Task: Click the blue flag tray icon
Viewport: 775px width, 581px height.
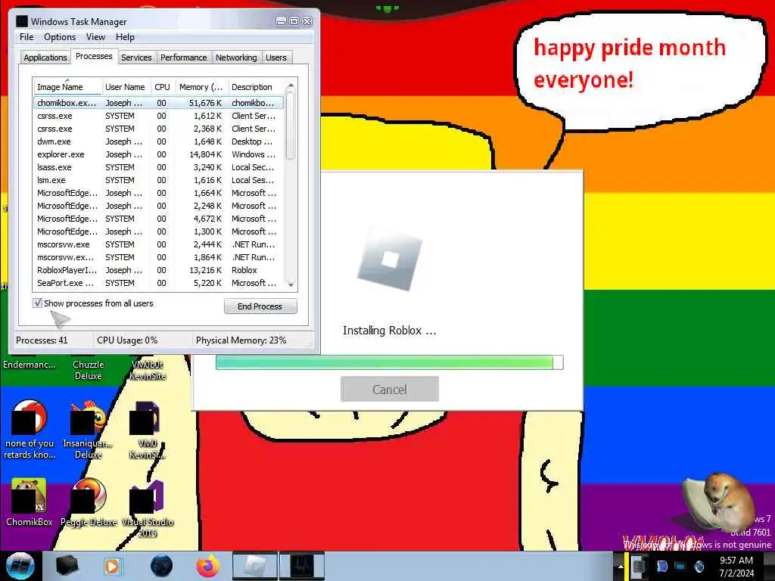Action: point(661,566)
